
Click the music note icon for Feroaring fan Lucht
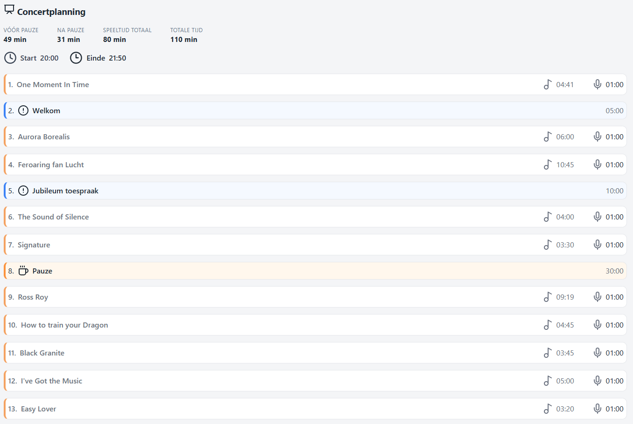point(548,164)
